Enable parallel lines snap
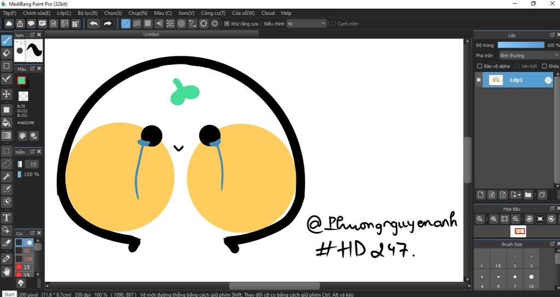560x297 pixels. click(137, 24)
